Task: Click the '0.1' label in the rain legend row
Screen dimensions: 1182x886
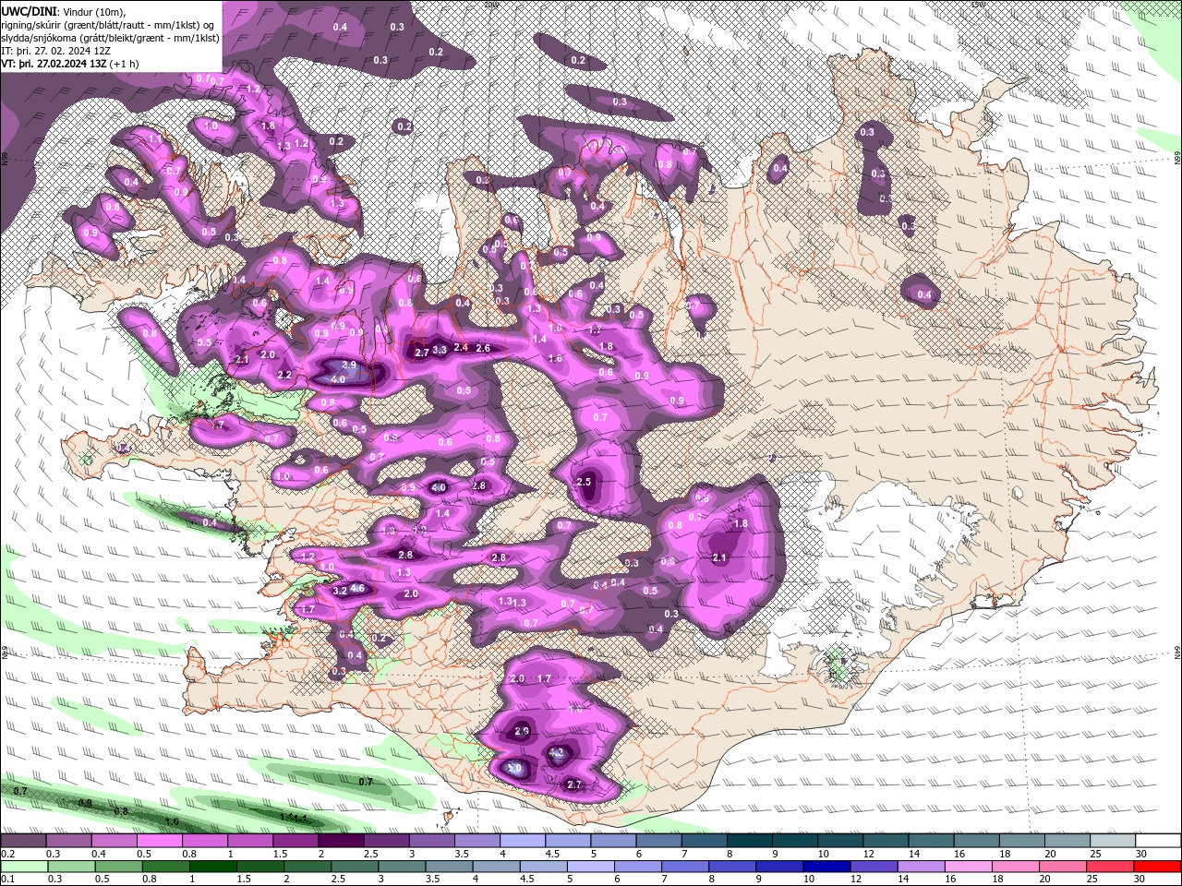Action: coord(7,880)
